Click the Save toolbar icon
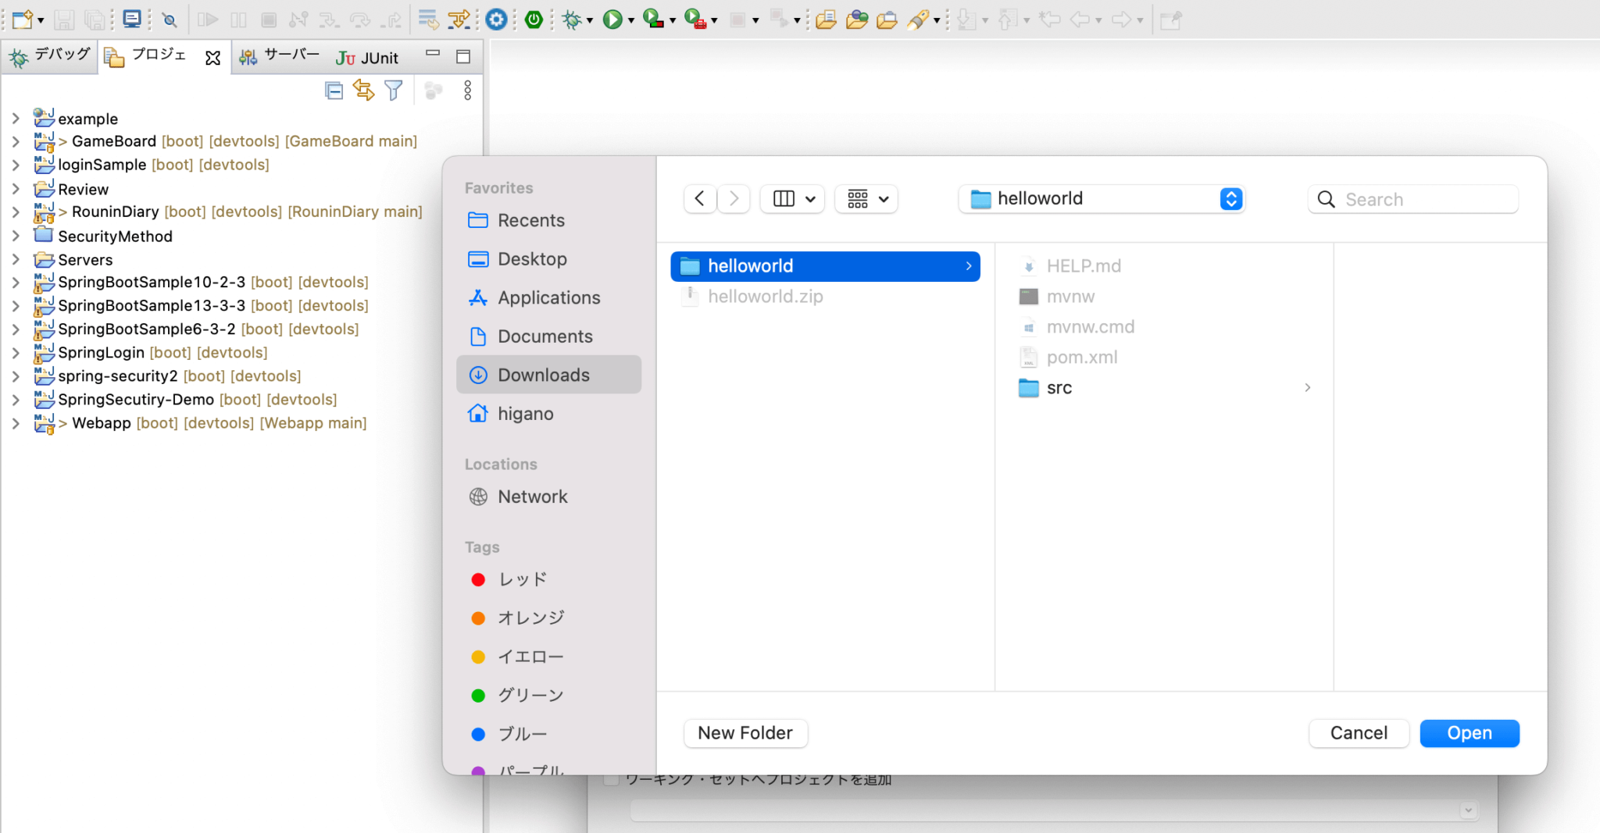The image size is (1600, 833). [65, 20]
